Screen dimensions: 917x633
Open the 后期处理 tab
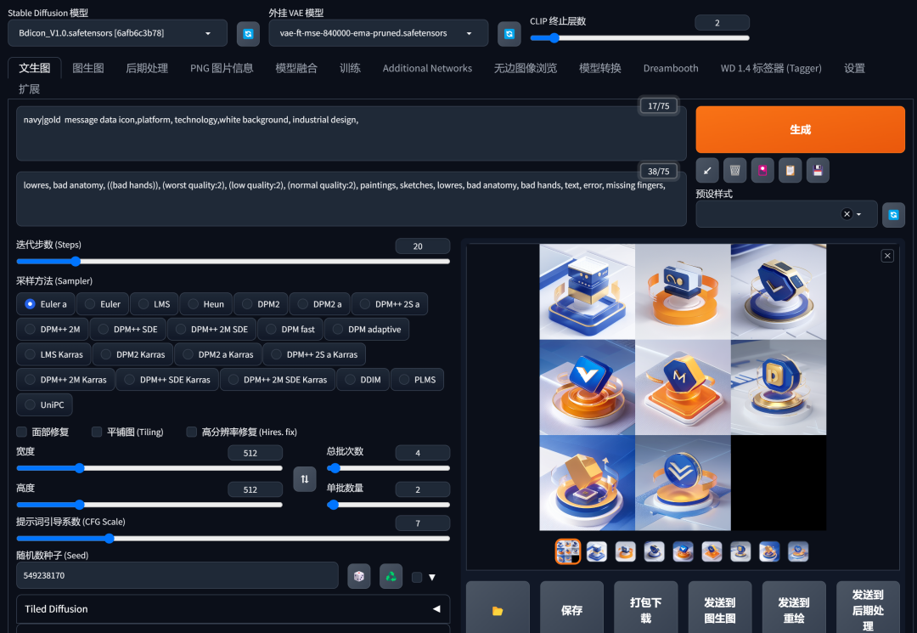(x=147, y=68)
